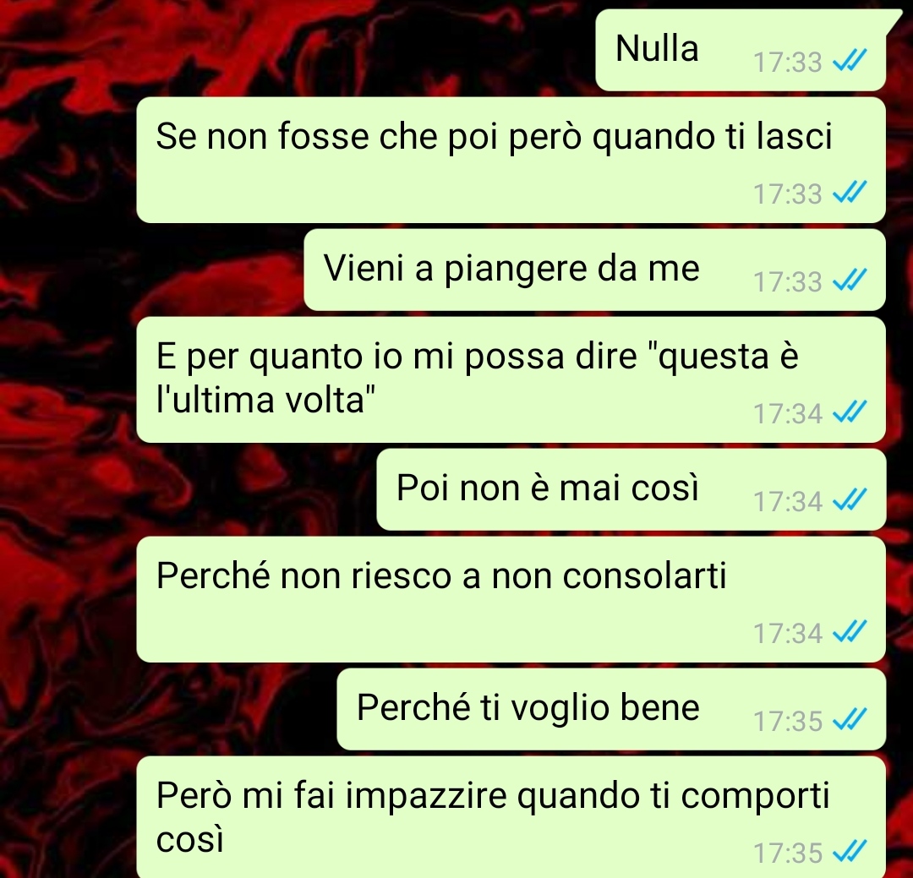Click the double-check icon on "ti comporti così" message
The width and height of the screenshot is (913, 878).
pyautogui.click(x=850, y=852)
